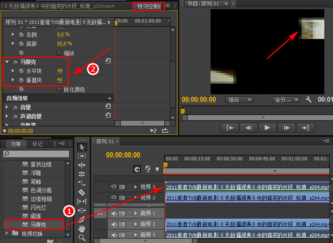Switch to the 效果 tab
Viewport: 333px width, 243px height.
16,144
